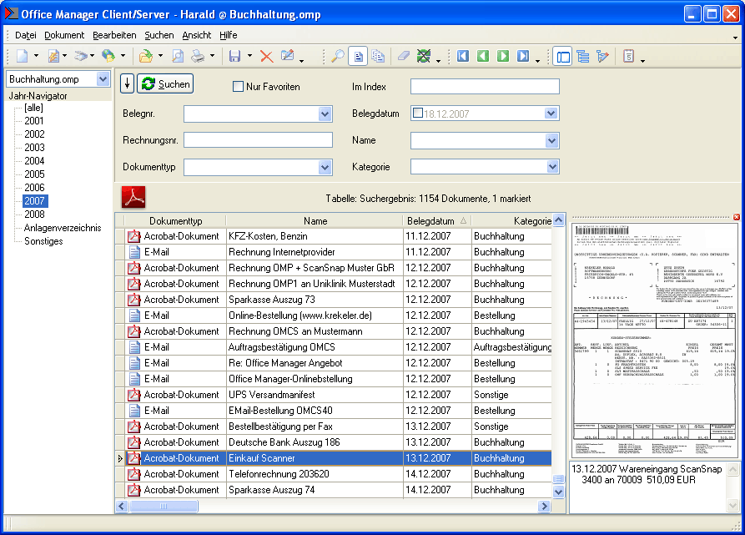Viewport: 745px width, 535px height.
Task: Go to next record green arrow
Action: pyautogui.click(x=503, y=56)
